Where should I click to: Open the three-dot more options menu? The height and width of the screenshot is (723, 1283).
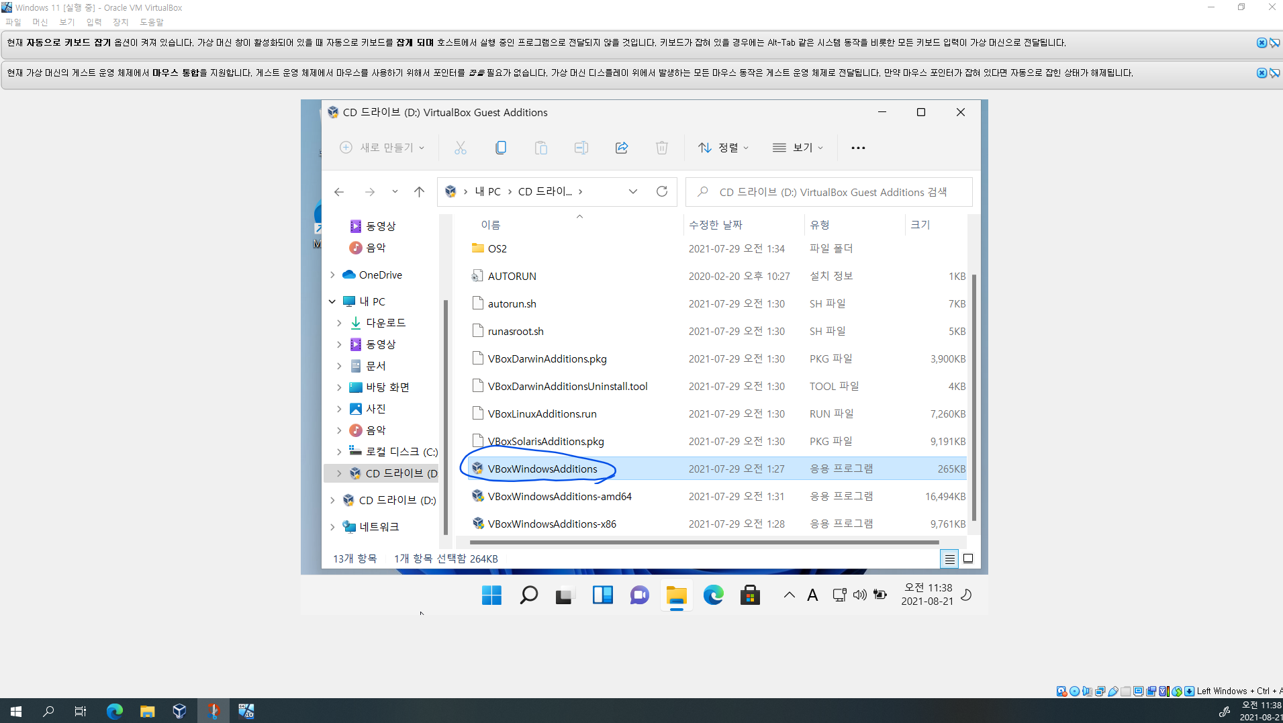(858, 148)
